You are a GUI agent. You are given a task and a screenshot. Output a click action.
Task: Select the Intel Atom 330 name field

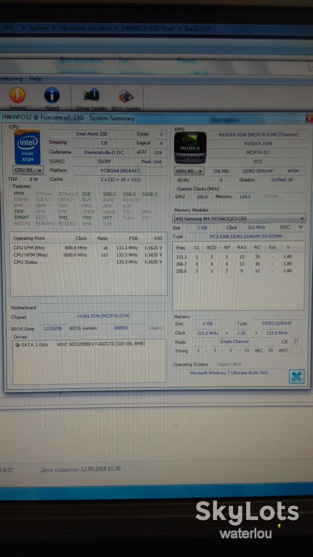point(91,134)
